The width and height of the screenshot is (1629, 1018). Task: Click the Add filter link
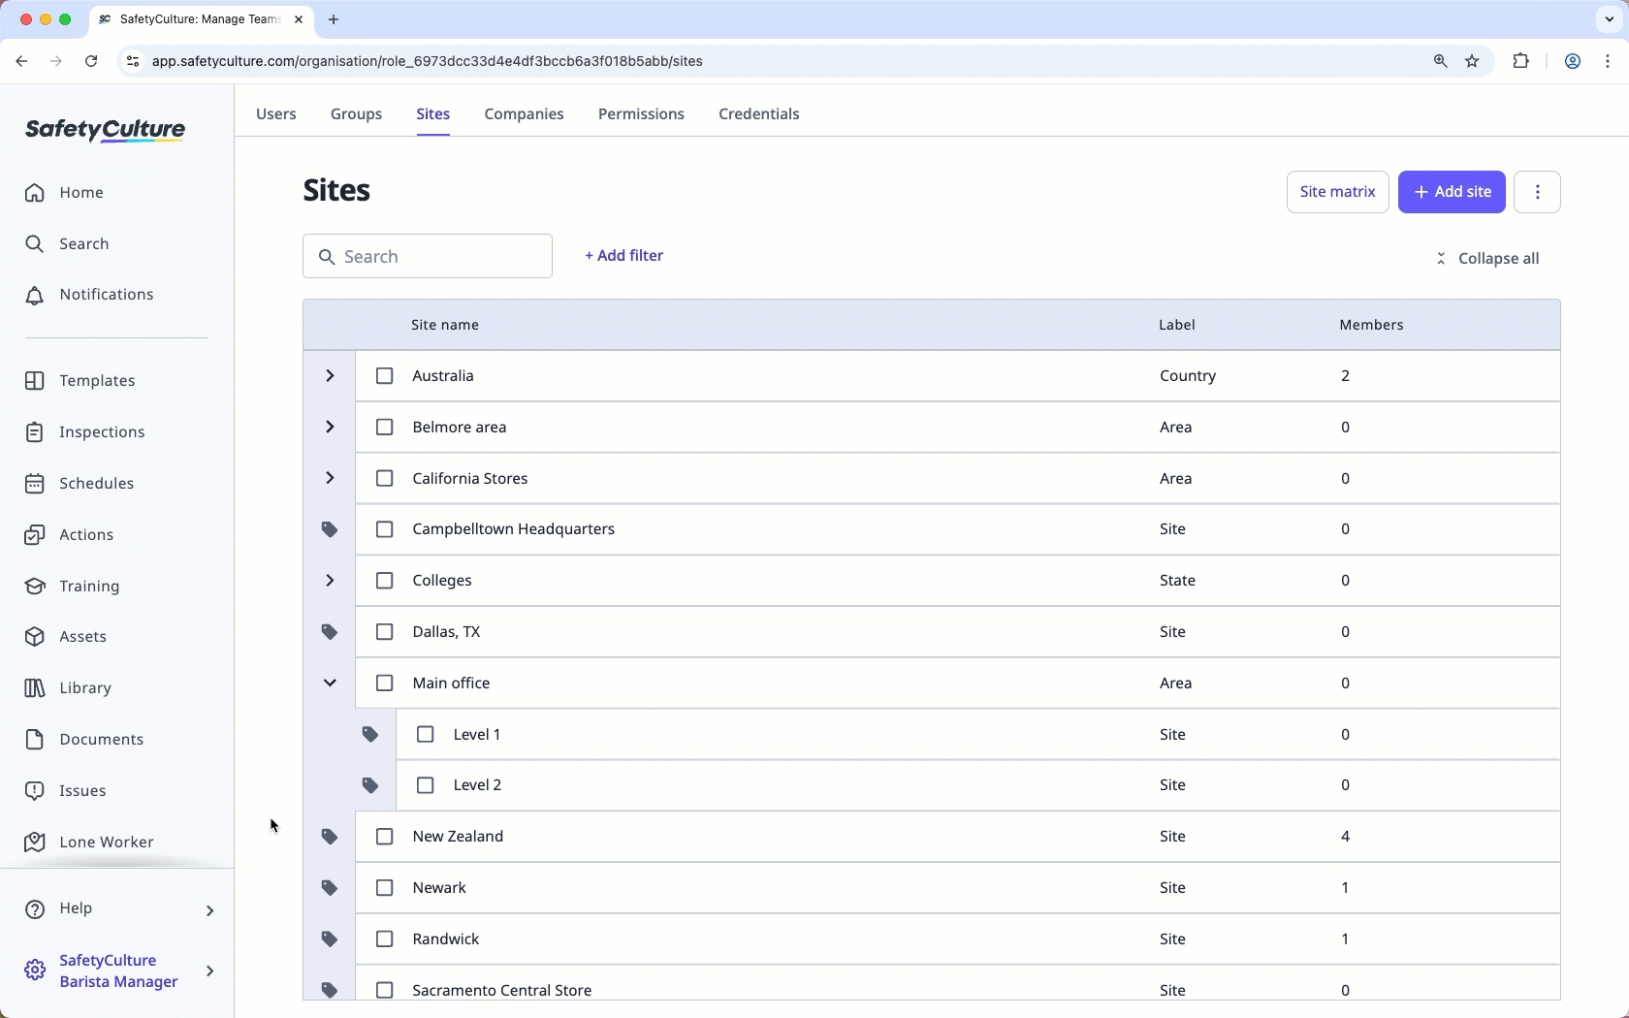[623, 256]
